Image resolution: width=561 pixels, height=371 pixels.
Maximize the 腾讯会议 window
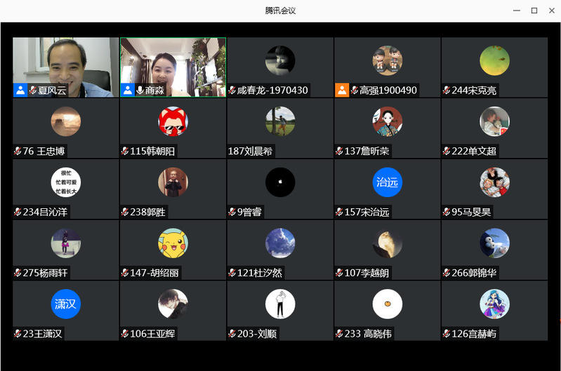pos(534,11)
